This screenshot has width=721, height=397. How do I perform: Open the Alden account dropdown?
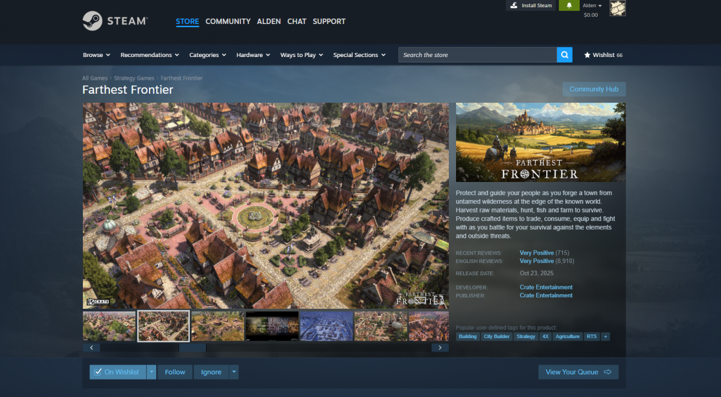[x=591, y=5]
